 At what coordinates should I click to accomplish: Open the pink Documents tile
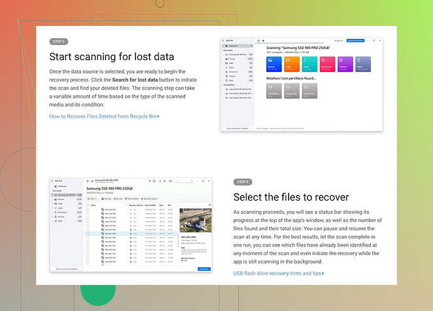[x=327, y=65]
